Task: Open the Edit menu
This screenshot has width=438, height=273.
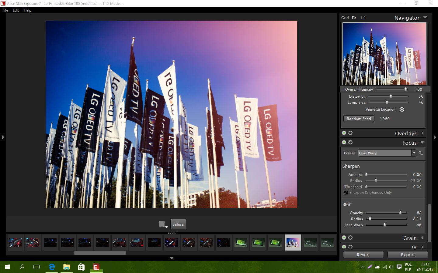Action: [x=16, y=10]
